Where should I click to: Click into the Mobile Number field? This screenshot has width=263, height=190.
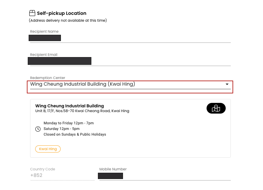tap(165, 176)
